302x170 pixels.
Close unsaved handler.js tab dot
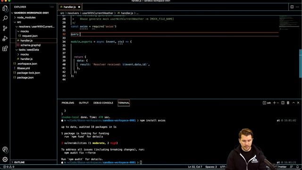(79, 7)
